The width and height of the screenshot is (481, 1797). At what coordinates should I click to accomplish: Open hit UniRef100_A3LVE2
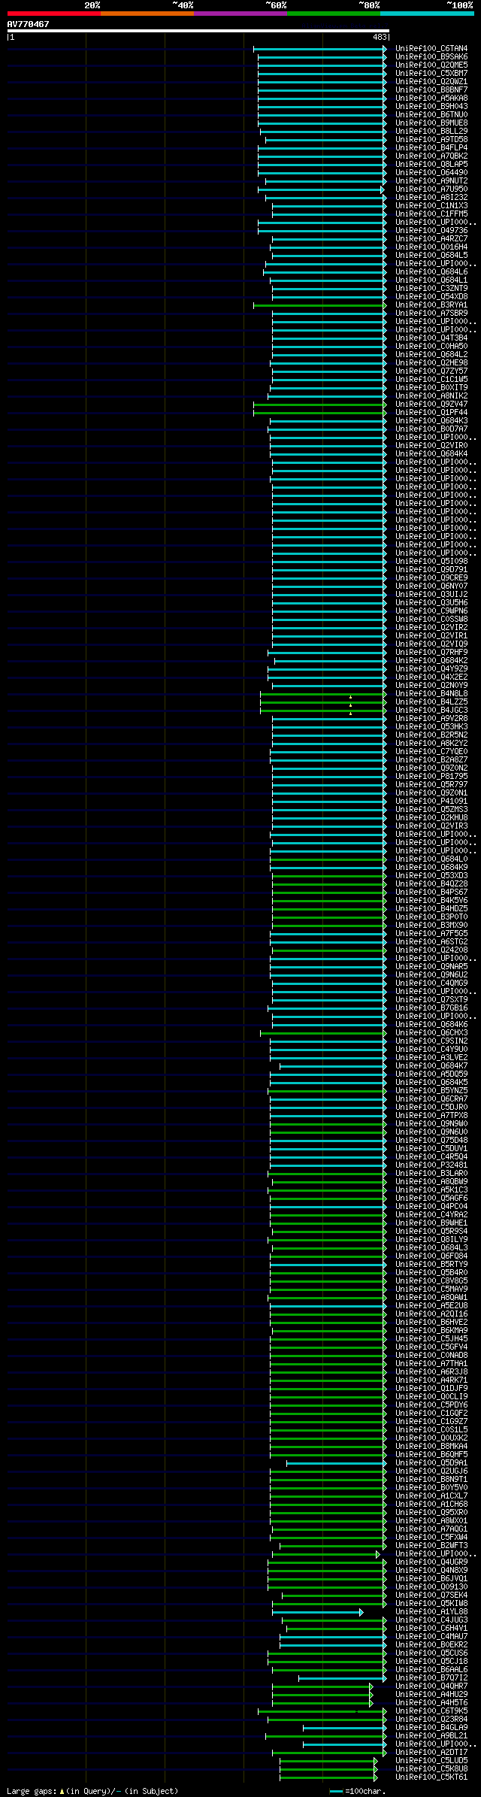point(431,1058)
